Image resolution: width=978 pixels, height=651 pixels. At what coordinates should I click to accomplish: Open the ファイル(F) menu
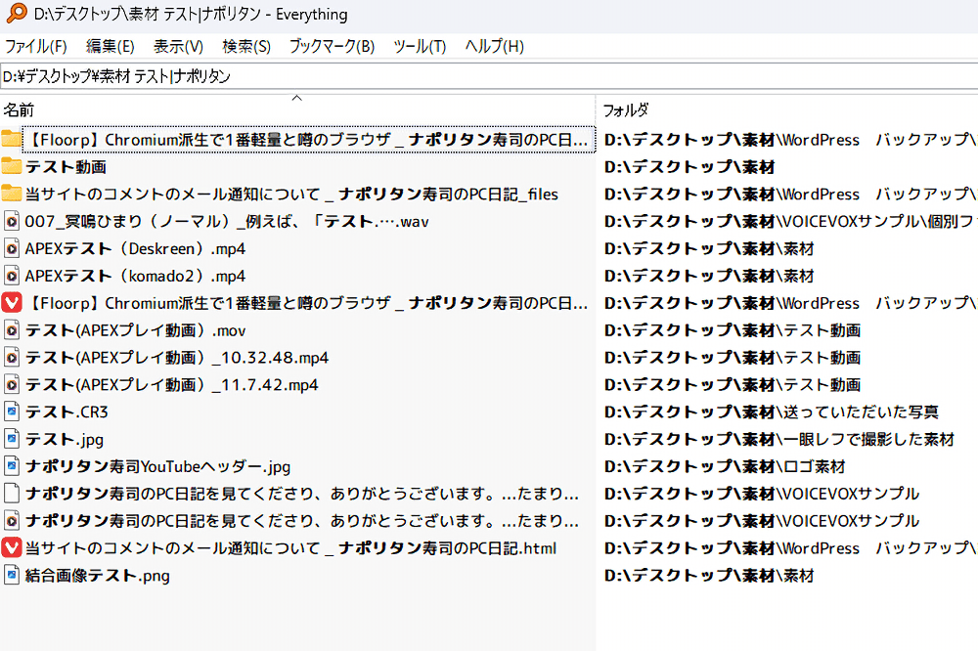pyautogui.click(x=35, y=46)
